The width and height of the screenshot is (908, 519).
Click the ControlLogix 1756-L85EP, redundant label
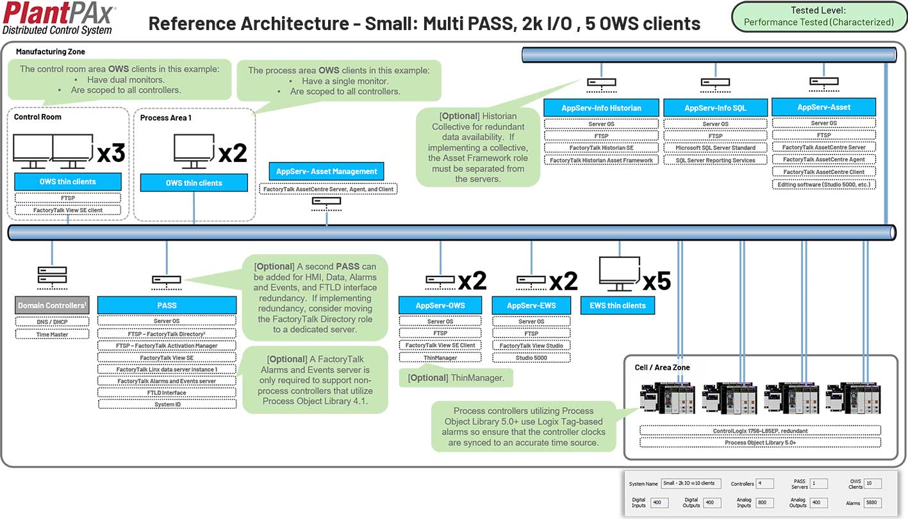[x=760, y=431]
